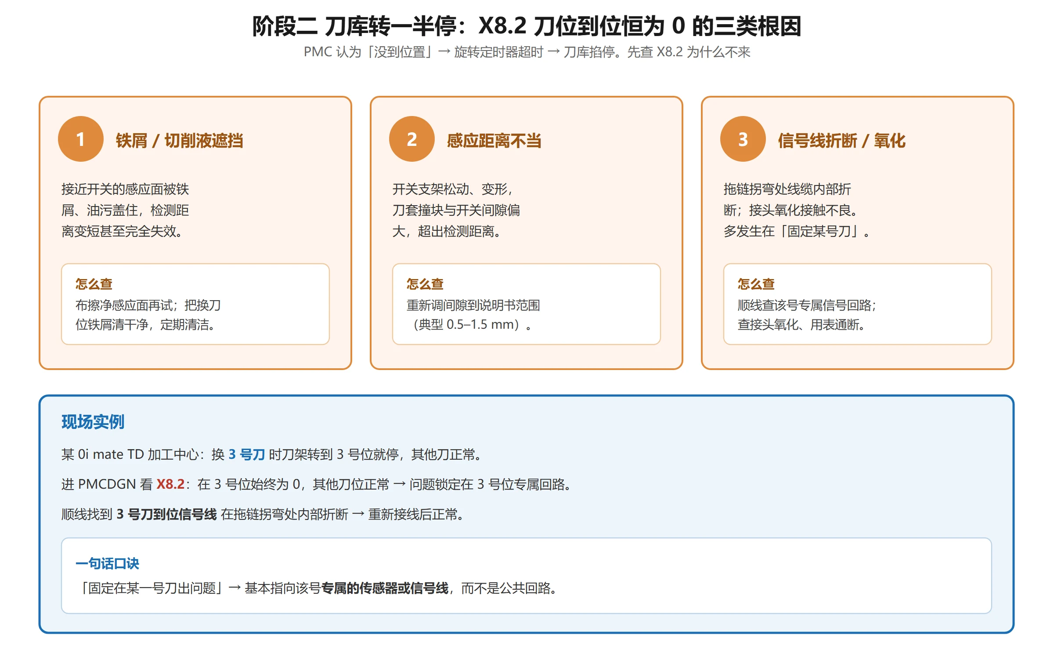
Task: Click the tip 查接头氧化、用表通断
Action: [801, 324]
